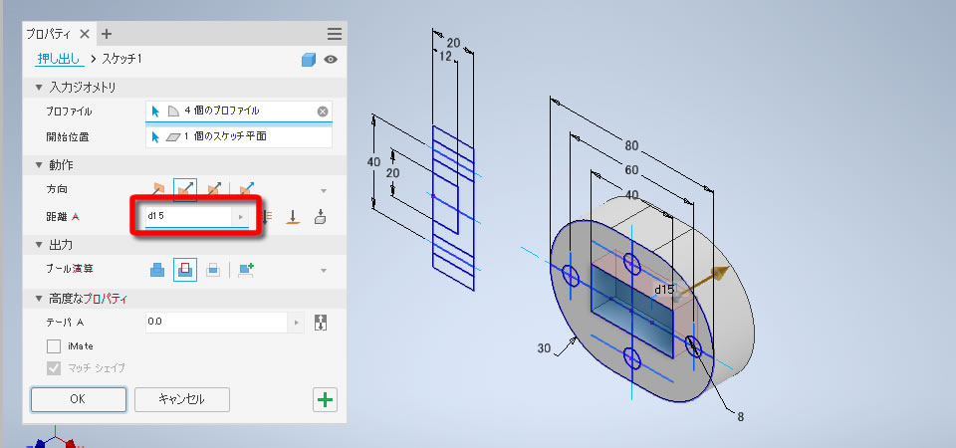Click the d15 dimension label in viewport

(664, 289)
